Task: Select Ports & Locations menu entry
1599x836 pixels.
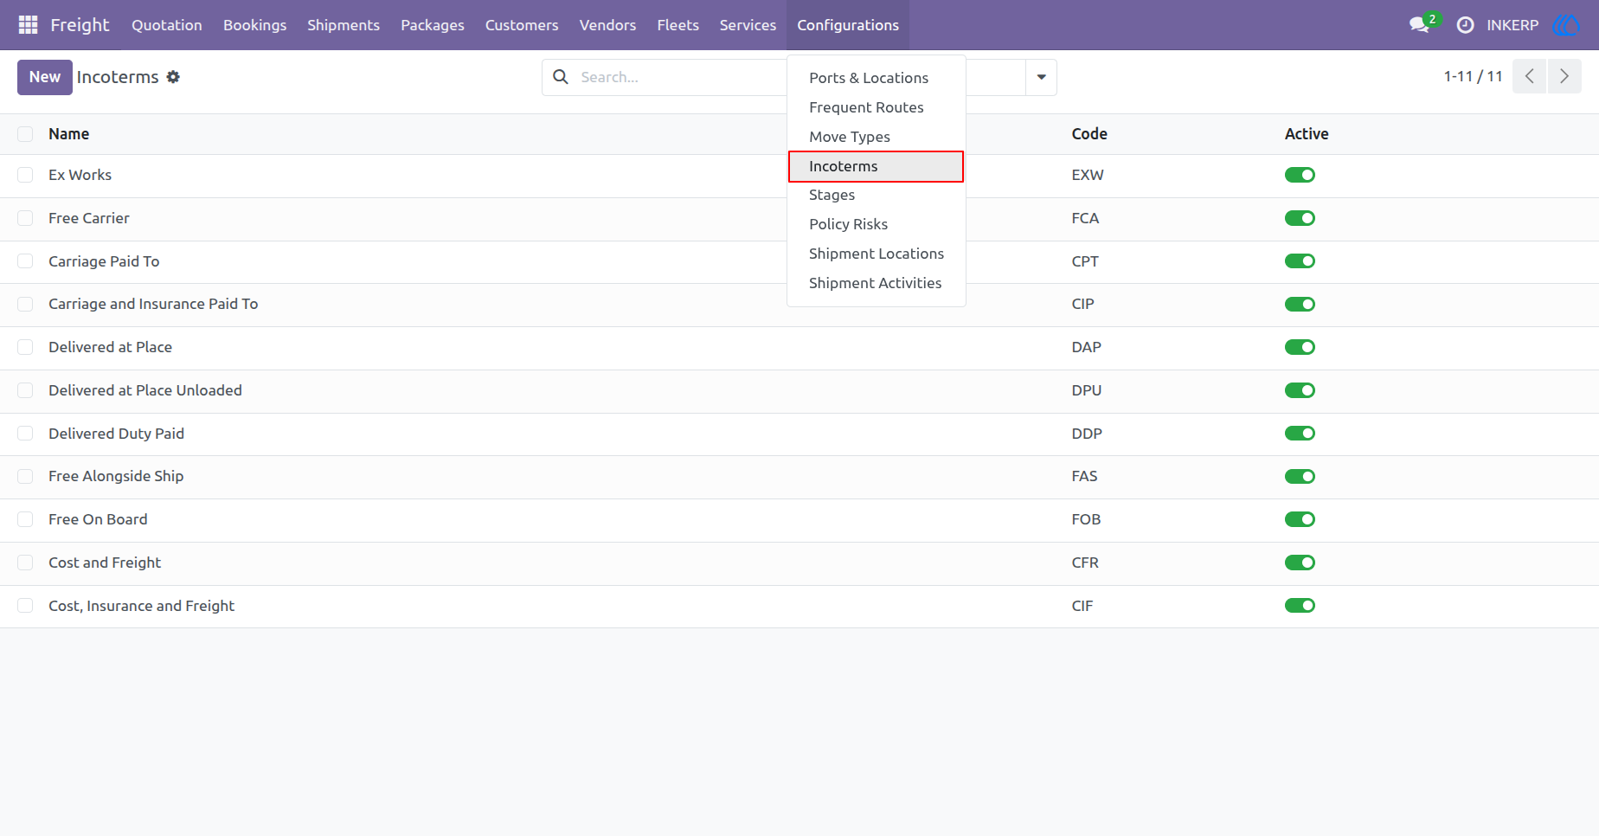Action: [x=876, y=78]
